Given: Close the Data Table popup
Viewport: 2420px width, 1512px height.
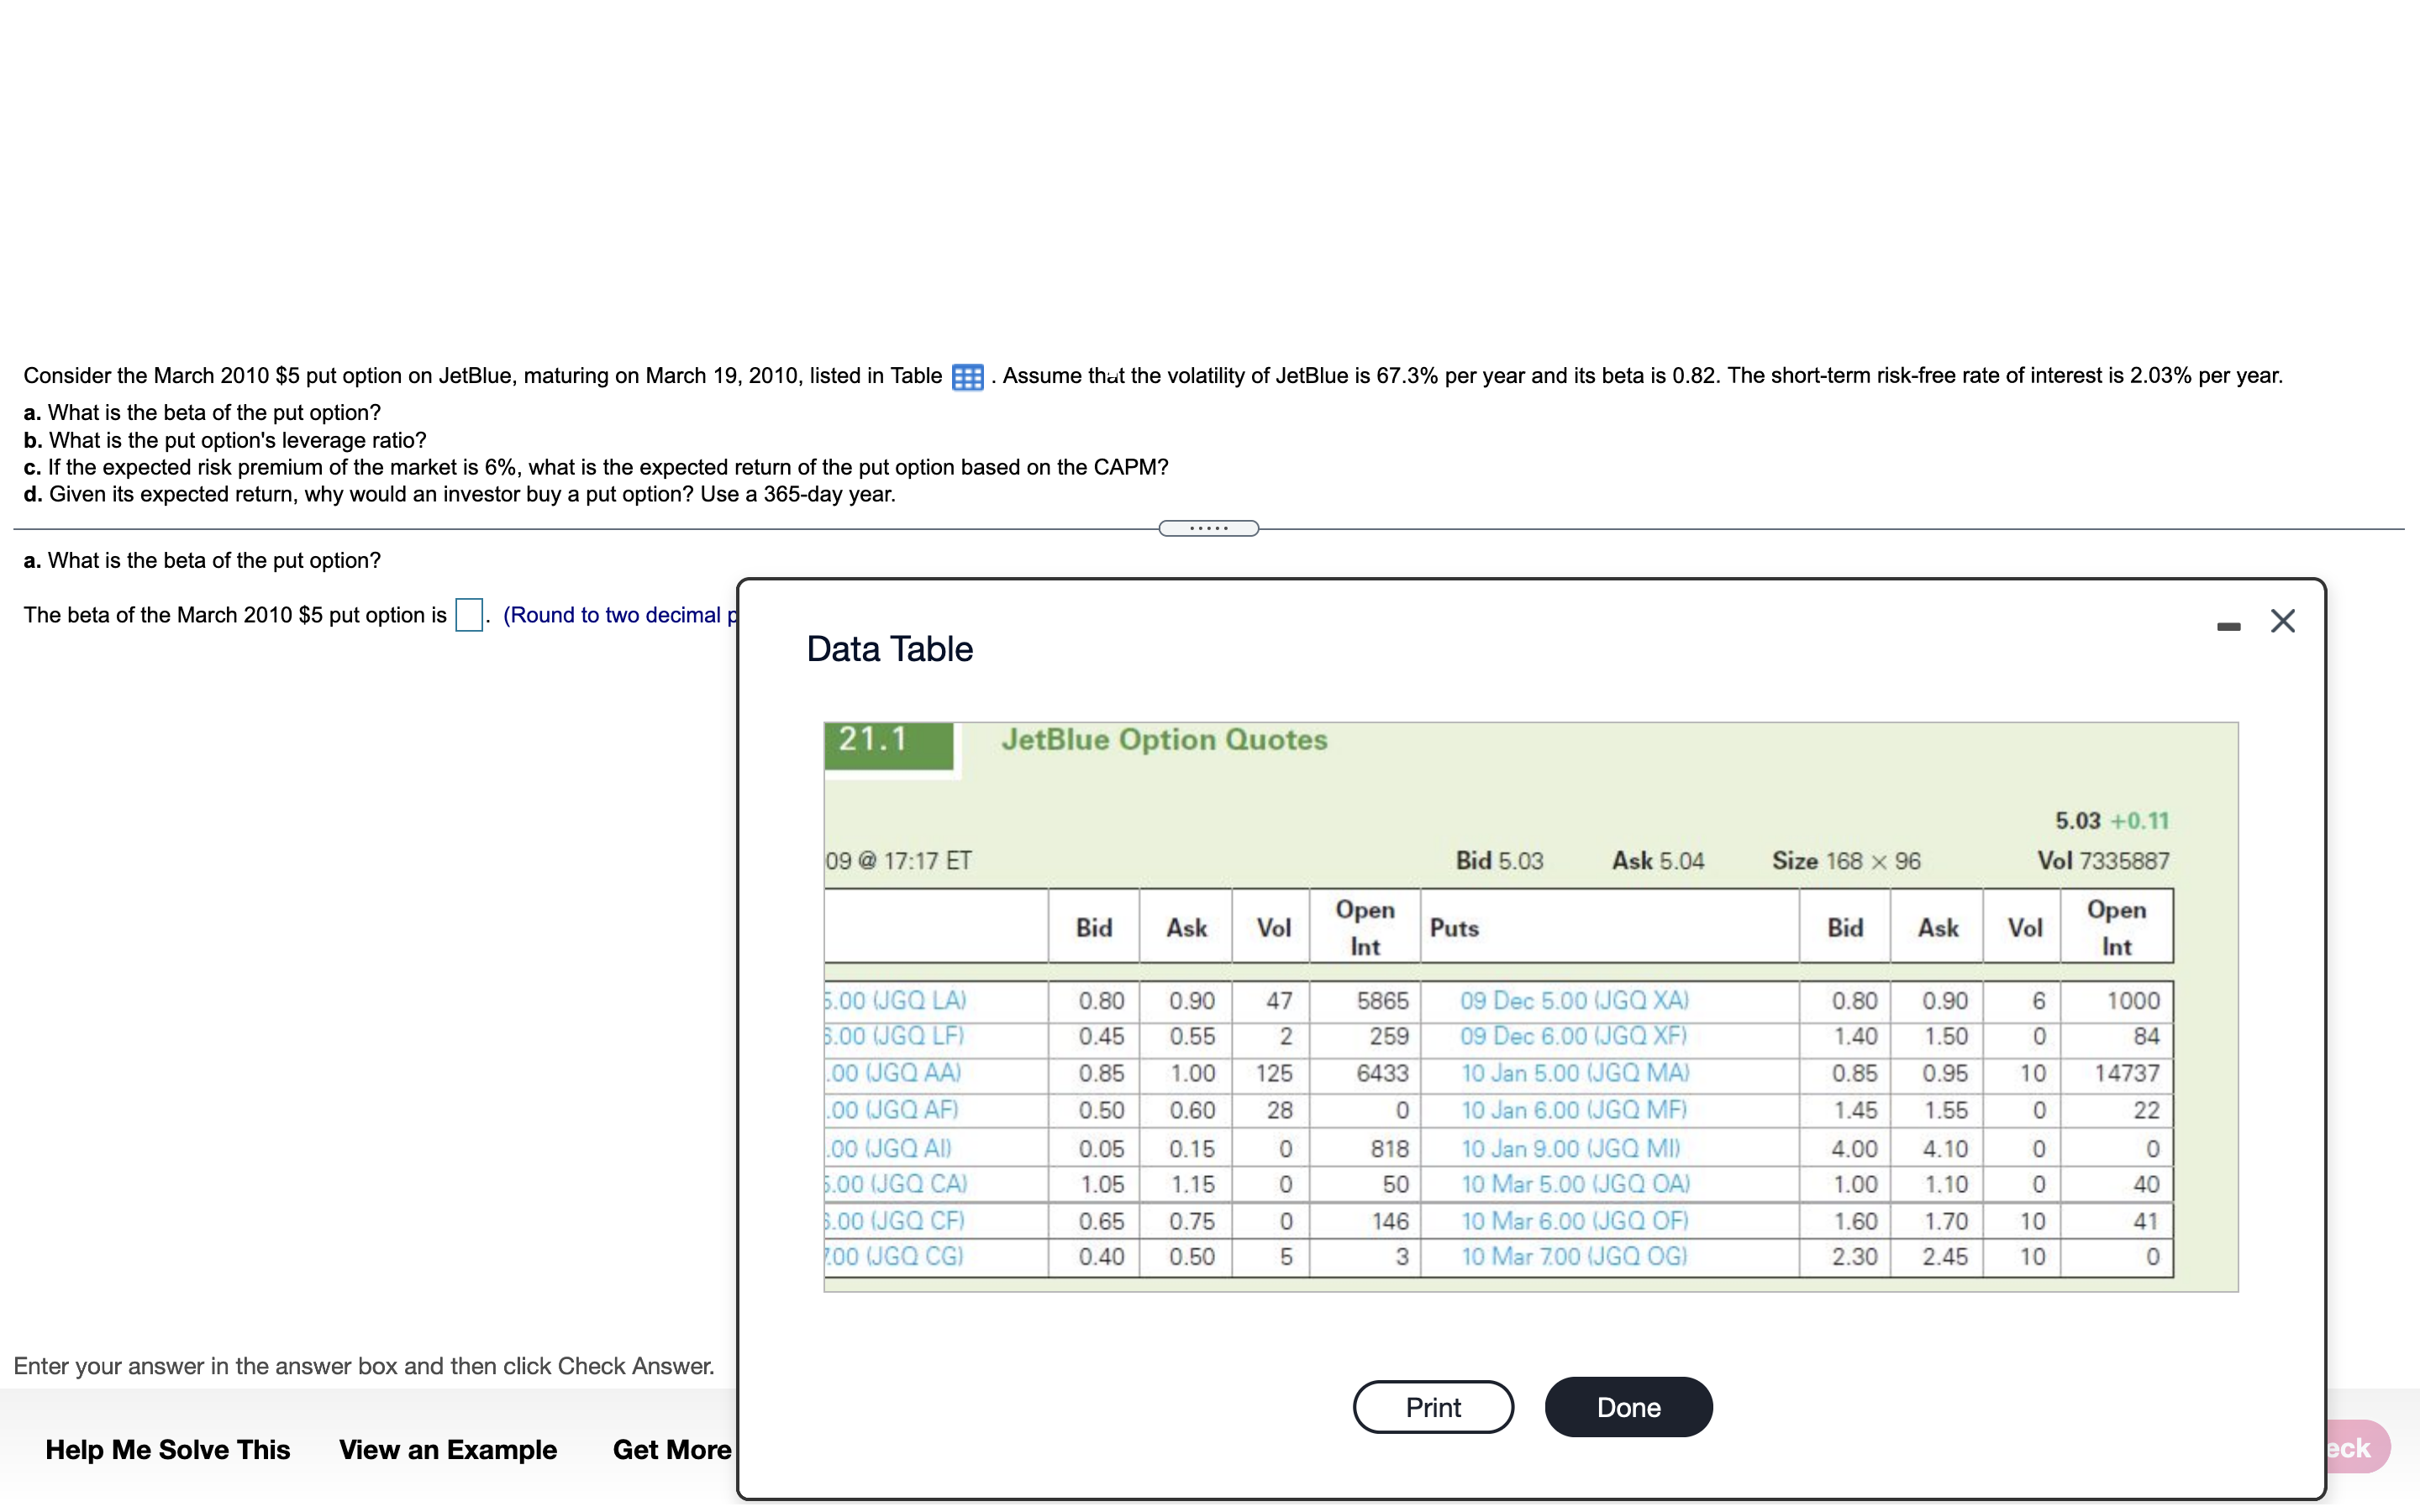Looking at the screenshot, I should click(2284, 621).
